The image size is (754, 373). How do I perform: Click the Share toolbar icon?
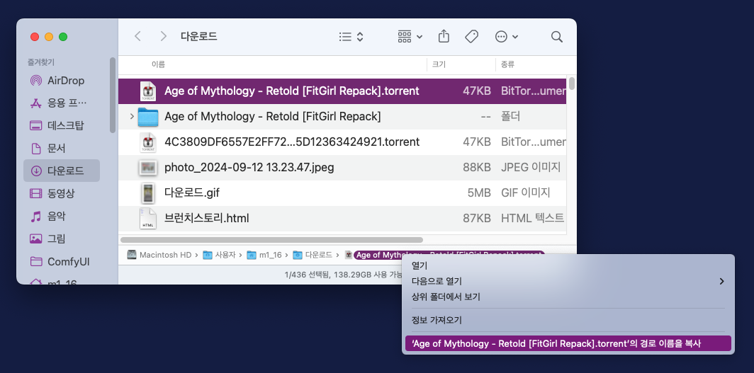[x=444, y=37]
